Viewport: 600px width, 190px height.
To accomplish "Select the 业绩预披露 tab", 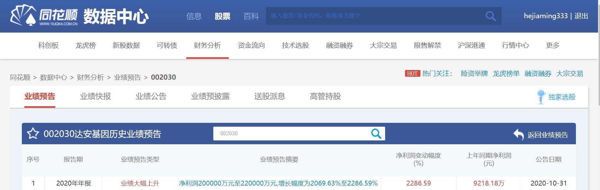I will [210, 96].
